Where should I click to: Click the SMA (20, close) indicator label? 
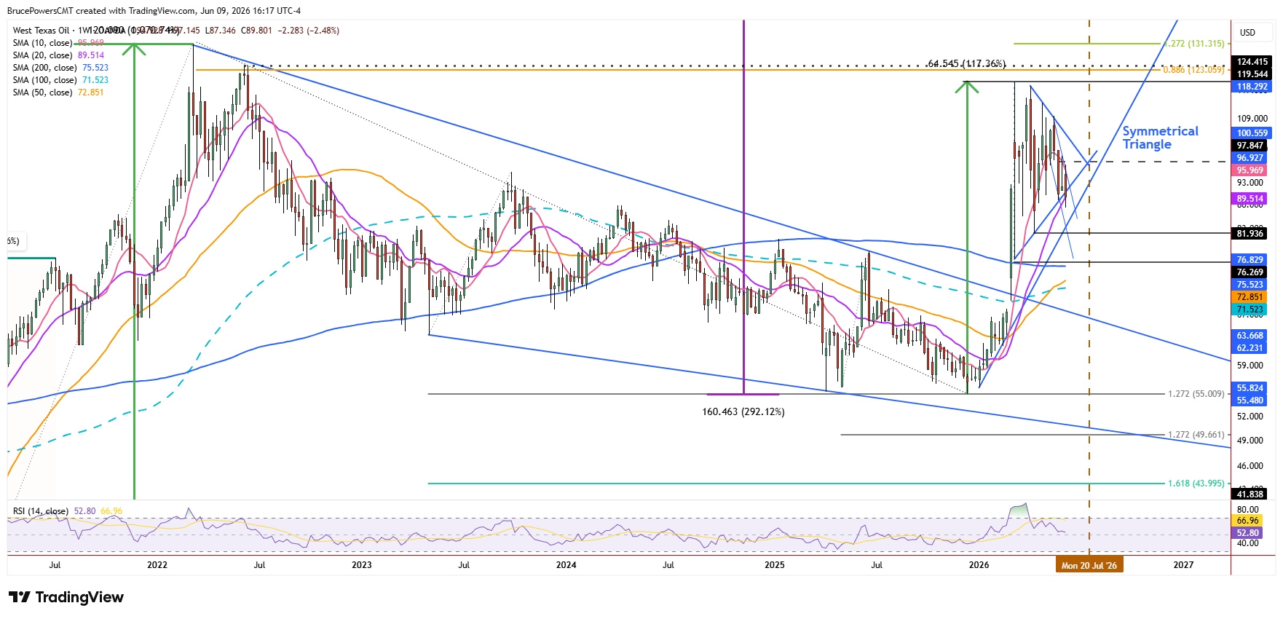tap(42, 55)
